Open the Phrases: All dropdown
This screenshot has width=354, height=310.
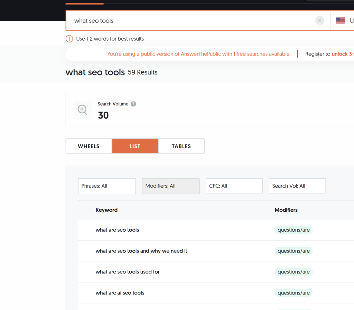[107, 186]
